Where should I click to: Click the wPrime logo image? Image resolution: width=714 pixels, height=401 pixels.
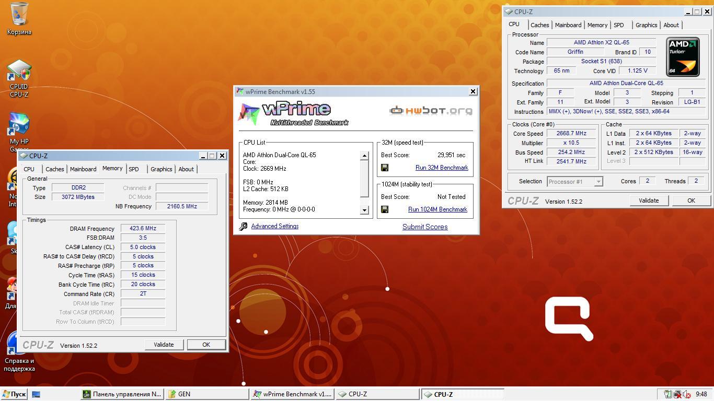pyautogui.click(x=293, y=113)
